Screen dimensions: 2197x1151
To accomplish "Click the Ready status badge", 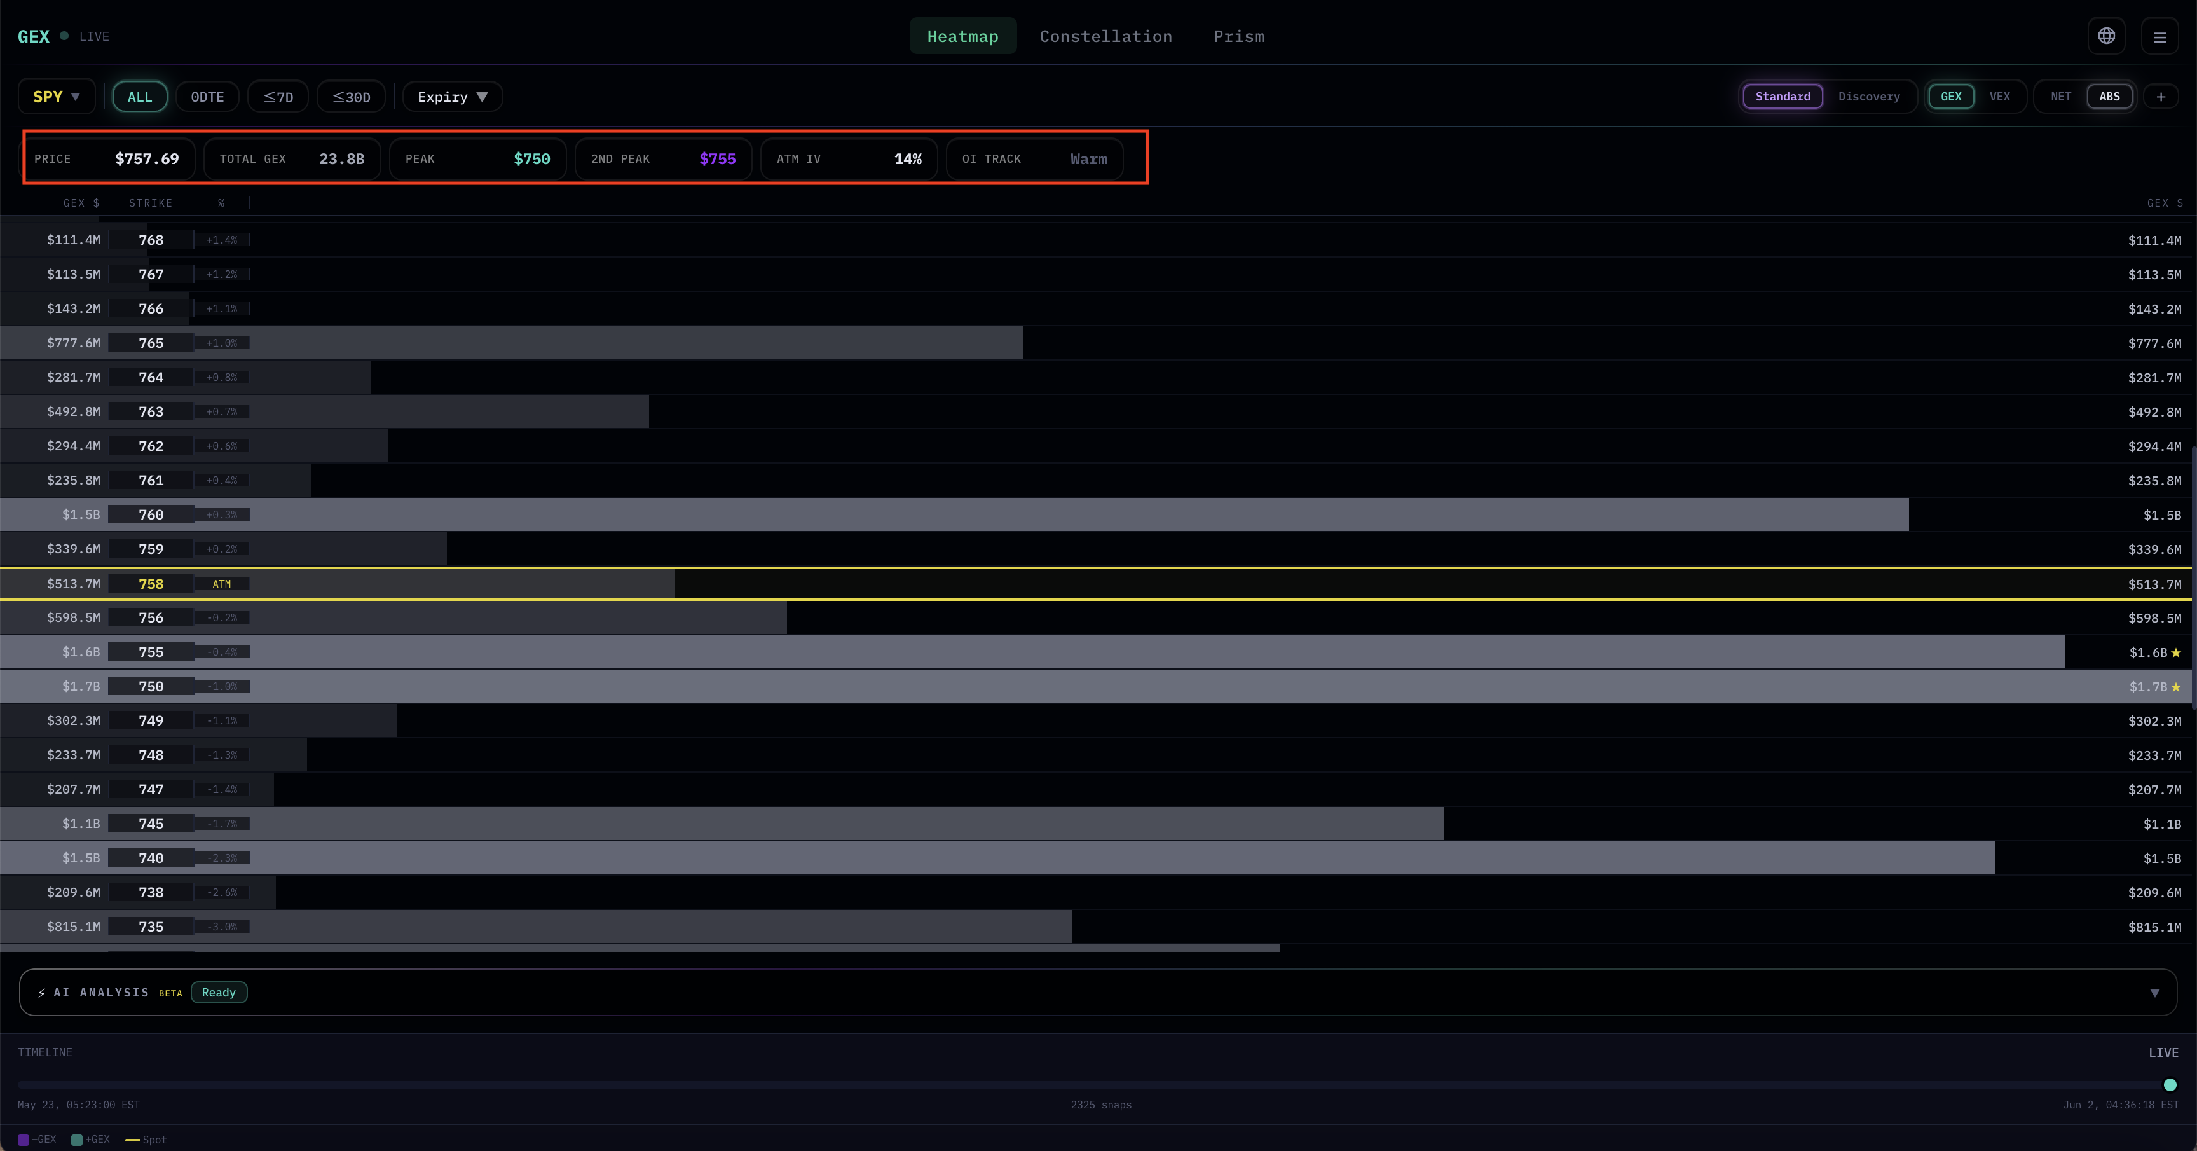I will pos(219,992).
